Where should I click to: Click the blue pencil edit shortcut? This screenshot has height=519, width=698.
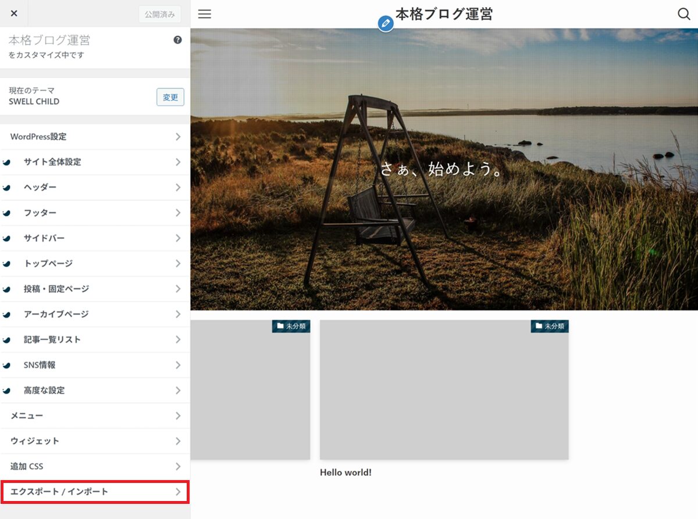(385, 23)
